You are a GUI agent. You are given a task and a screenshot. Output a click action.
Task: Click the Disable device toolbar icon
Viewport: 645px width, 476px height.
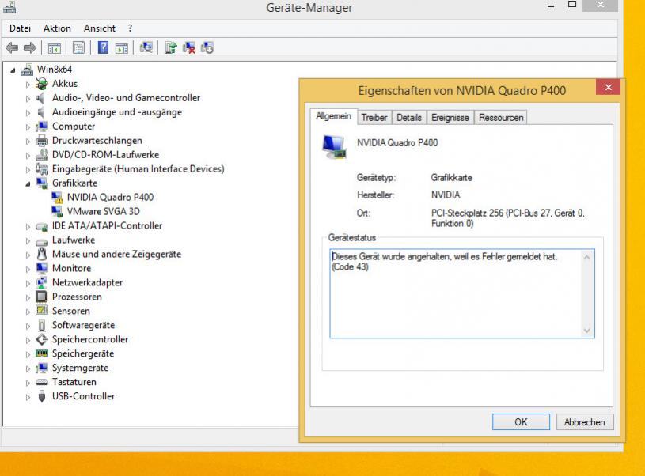click(207, 47)
